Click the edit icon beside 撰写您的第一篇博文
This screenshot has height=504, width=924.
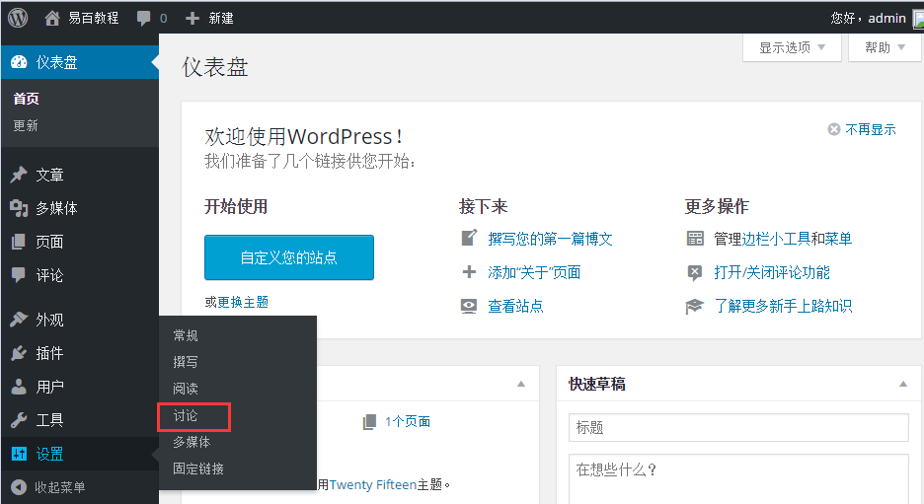coord(469,238)
